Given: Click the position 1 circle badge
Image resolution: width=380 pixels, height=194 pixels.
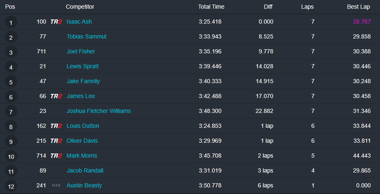Looking at the screenshot, I should (x=11, y=22).
